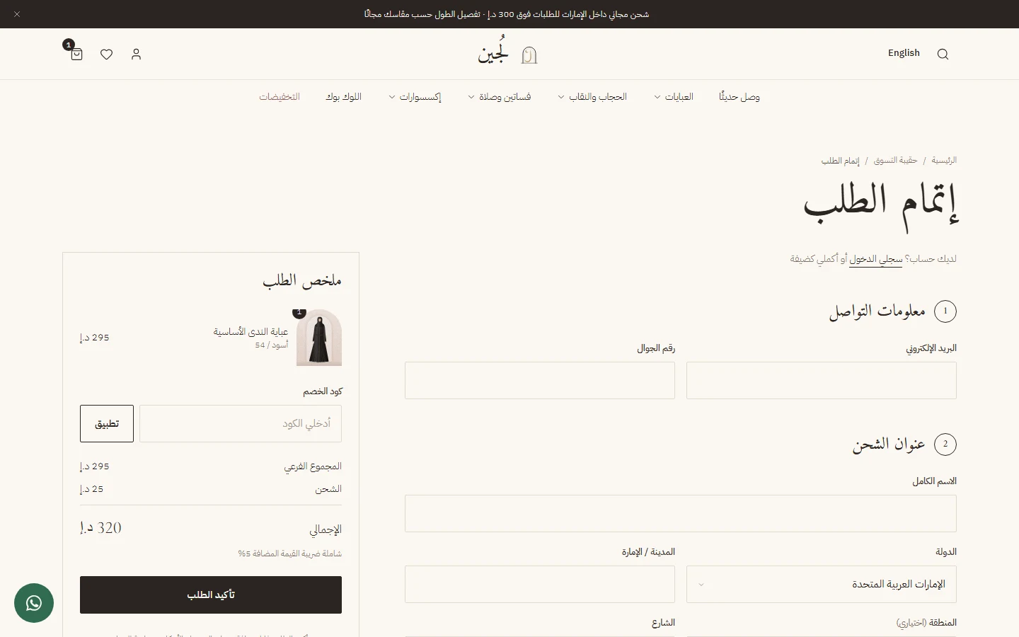The height and width of the screenshot is (637, 1019).
Task: Focus the البريد الإلكتروني email field
Action: click(822, 381)
